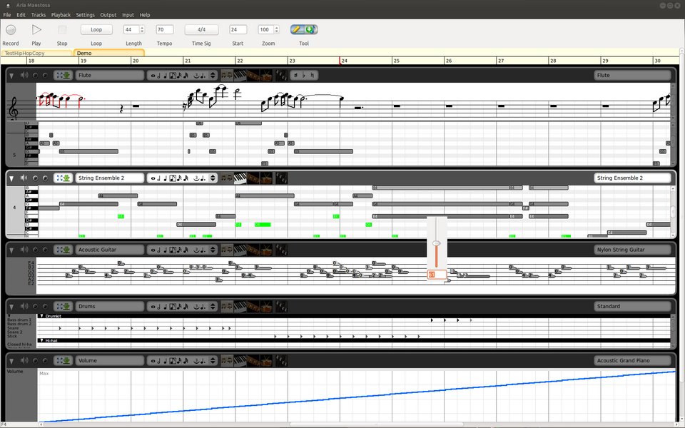Toggle solo on the Flute track

[x=36, y=75]
